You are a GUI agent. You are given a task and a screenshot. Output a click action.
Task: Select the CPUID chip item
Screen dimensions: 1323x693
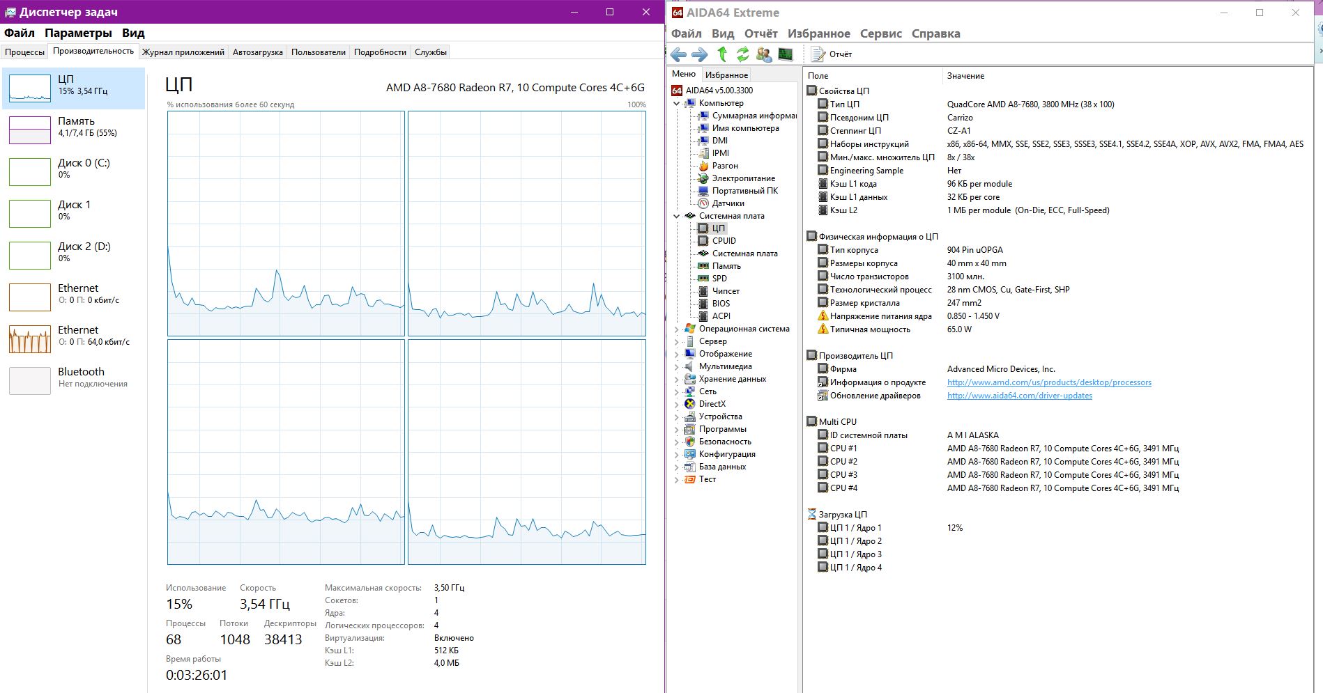(x=717, y=241)
